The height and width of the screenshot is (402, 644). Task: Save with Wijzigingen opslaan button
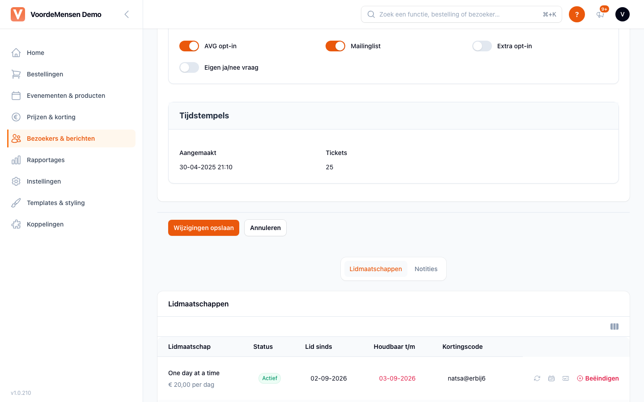[x=203, y=228]
